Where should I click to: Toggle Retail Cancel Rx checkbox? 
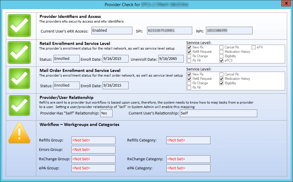[x=222, y=47]
